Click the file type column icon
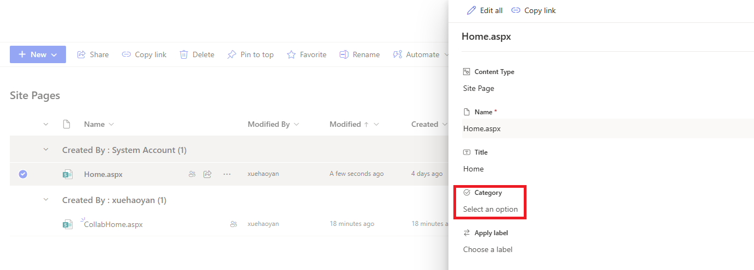This screenshot has width=754, height=270. tap(67, 124)
